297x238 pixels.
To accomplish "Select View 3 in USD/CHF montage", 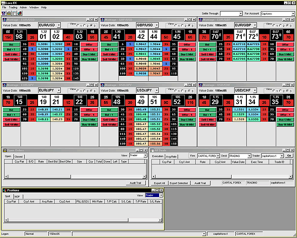I will pos(287,91).
